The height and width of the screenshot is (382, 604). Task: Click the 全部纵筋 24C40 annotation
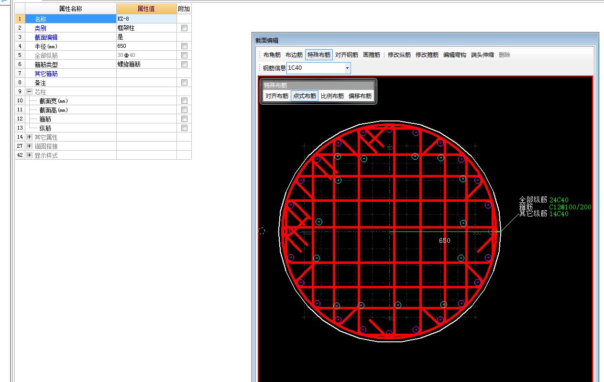pos(544,200)
